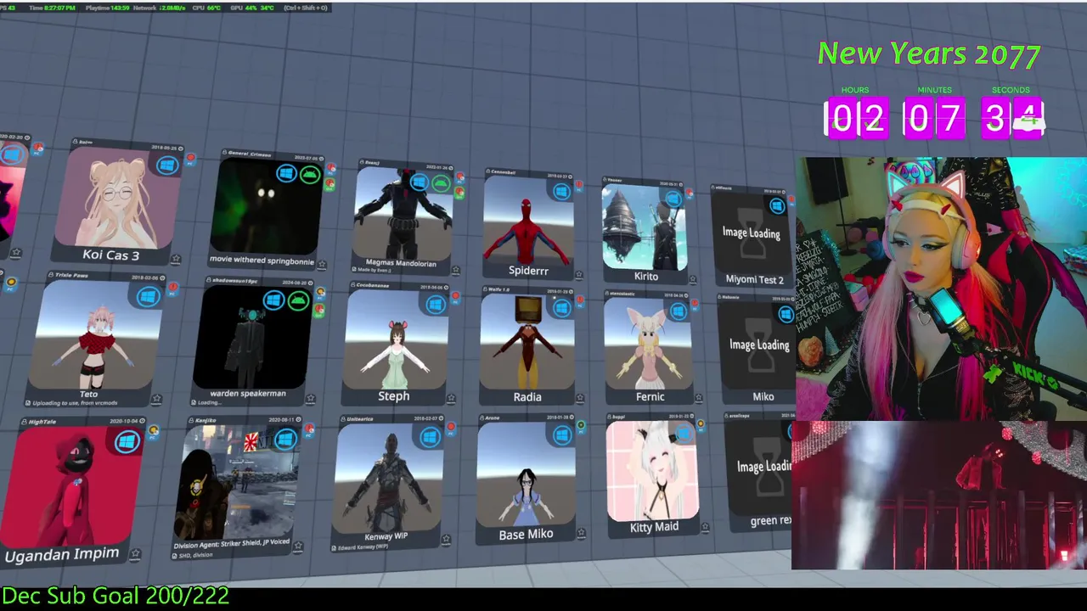Viewport: 1087px width, 611px height.
Task: Click the 'Base Miko' avatar name label
Action: (527, 534)
